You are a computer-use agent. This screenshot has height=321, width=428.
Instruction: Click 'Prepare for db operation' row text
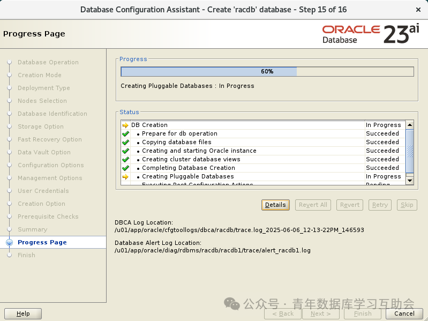point(179,133)
